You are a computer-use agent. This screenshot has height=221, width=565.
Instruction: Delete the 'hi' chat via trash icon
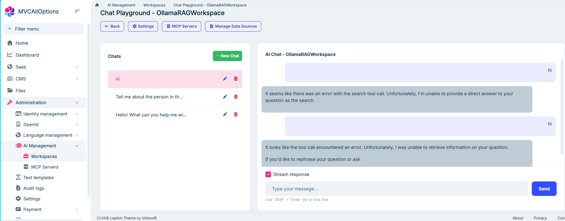click(x=236, y=79)
